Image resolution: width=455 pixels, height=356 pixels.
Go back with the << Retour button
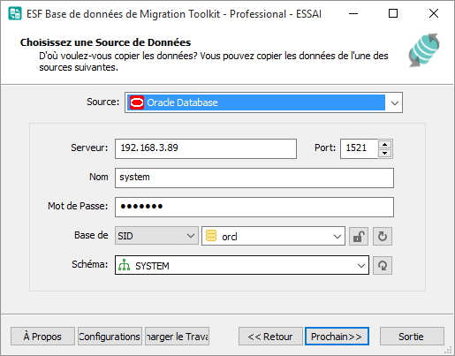coord(270,336)
